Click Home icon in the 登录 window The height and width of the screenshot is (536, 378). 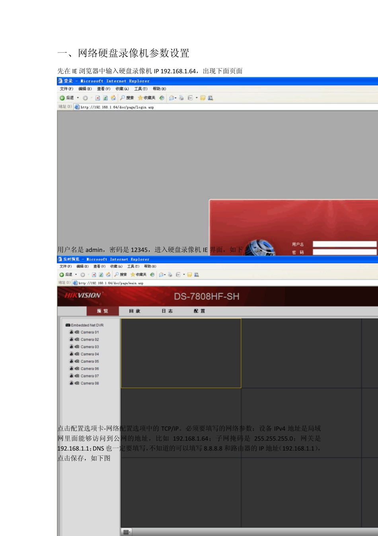(x=113, y=98)
